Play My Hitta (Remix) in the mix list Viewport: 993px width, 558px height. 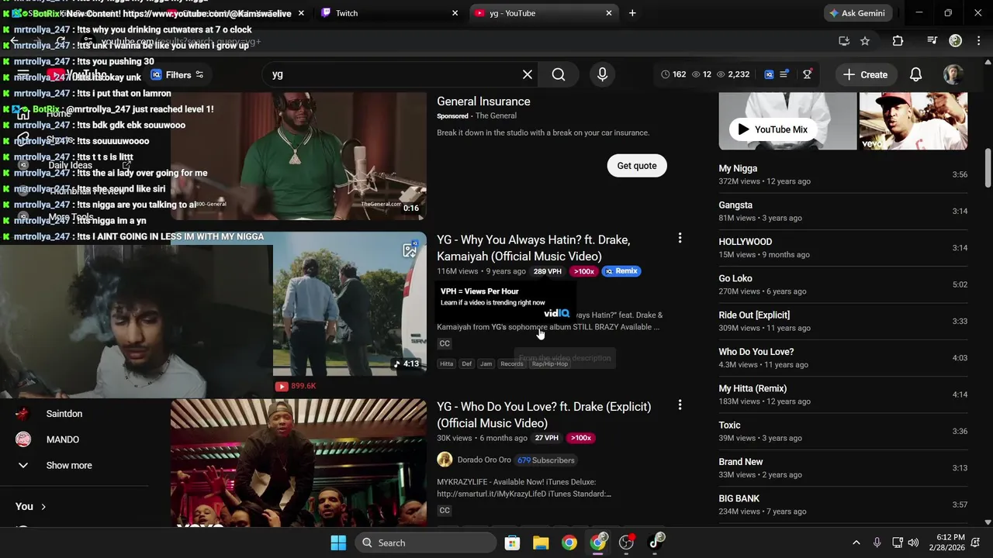(843, 394)
